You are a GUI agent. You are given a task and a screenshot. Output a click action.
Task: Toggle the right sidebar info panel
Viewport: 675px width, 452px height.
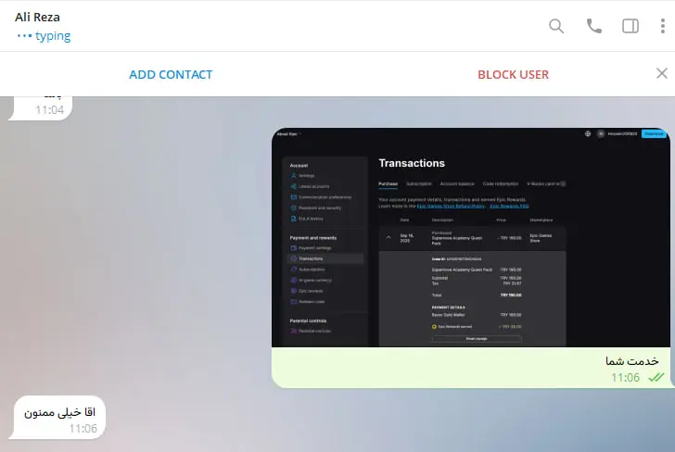pyautogui.click(x=630, y=26)
